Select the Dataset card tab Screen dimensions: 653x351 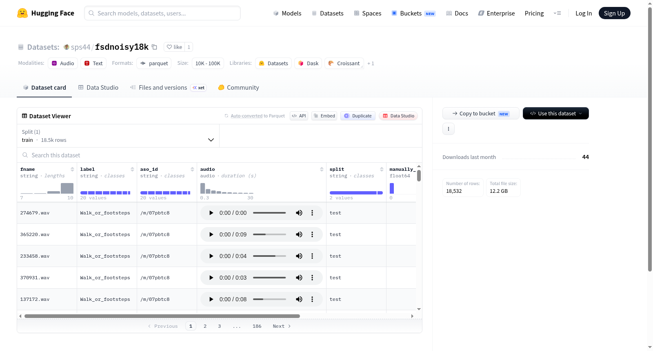click(44, 88)
